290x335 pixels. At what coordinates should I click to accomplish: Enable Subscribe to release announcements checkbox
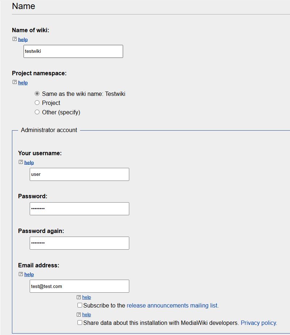80,305
